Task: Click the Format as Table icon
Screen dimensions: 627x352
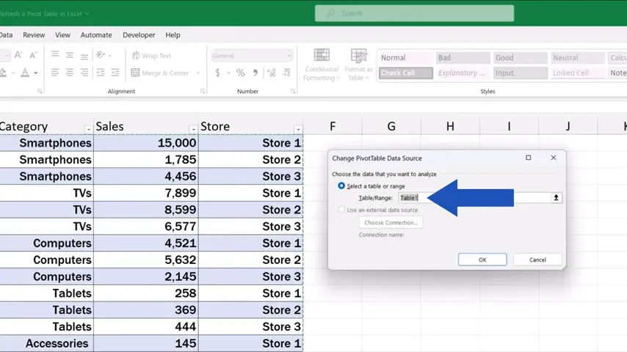Action: (359, 65)
